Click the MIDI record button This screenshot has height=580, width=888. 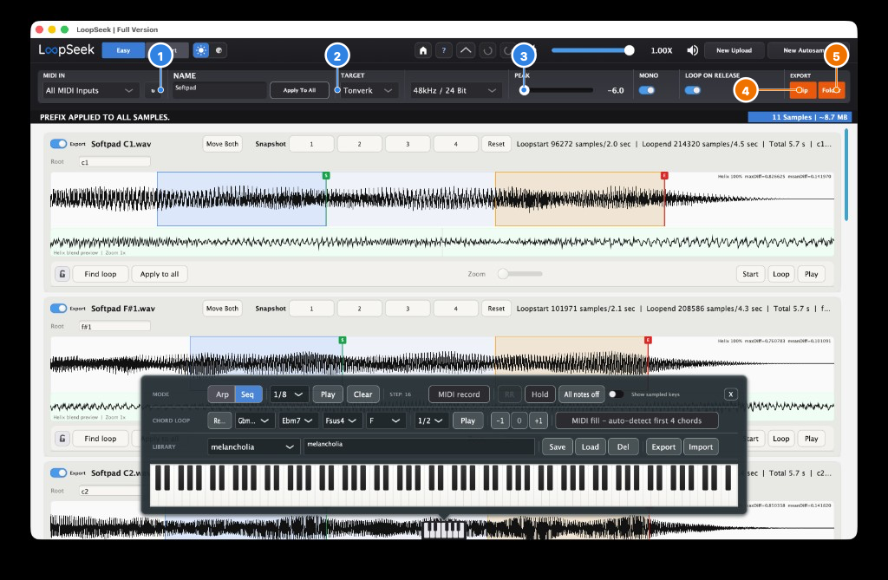tap(459, 394)
